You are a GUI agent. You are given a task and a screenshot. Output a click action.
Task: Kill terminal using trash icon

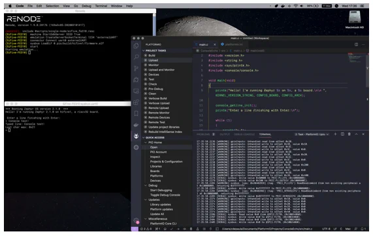[x=349, y=134]
